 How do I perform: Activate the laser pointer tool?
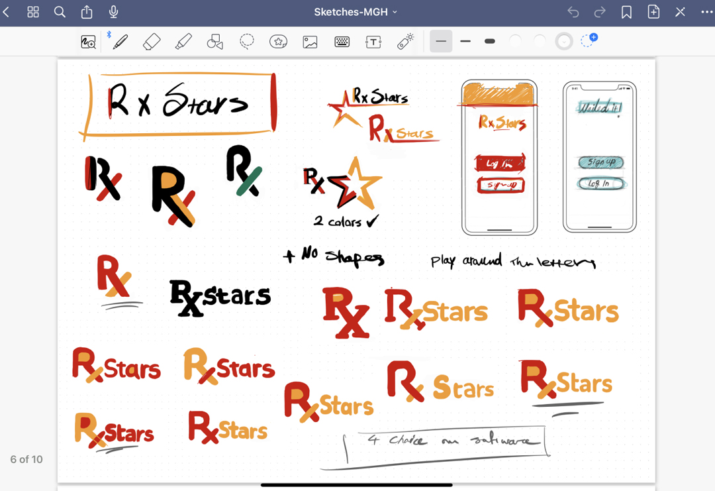point(405,42)
